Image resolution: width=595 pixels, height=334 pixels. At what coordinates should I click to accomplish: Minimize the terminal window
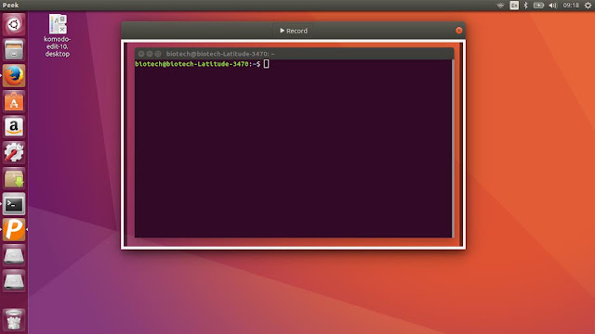pos(150,54)
